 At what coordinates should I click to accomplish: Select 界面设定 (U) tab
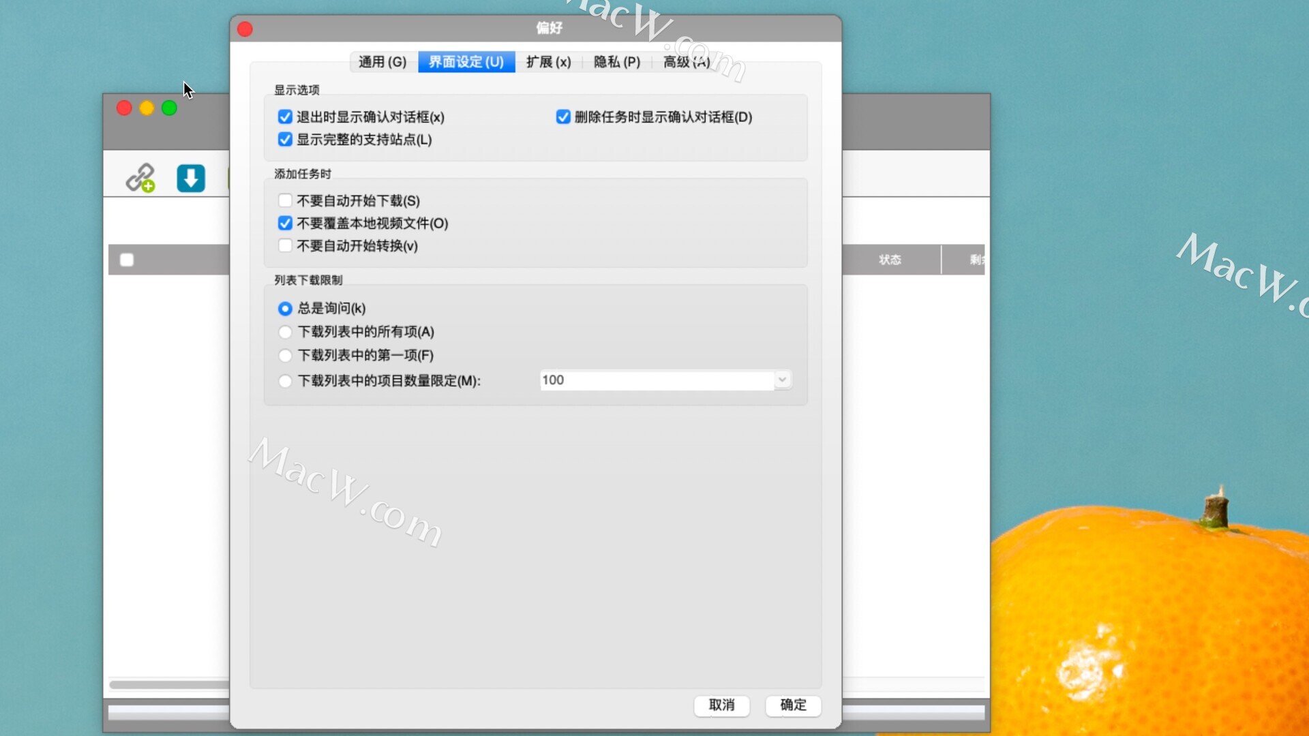[x=466, y=62]
